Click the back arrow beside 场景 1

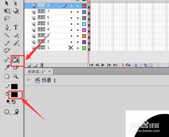point(29,80)
